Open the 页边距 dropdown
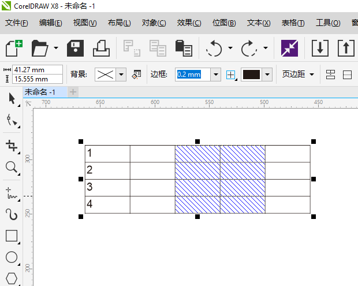 tap(298, 74)
